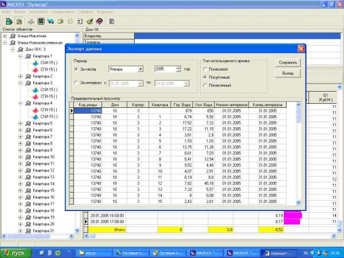Open the Справочники menu
The width and height of the screenshot is (344, 258).
[x=62, y=11]
